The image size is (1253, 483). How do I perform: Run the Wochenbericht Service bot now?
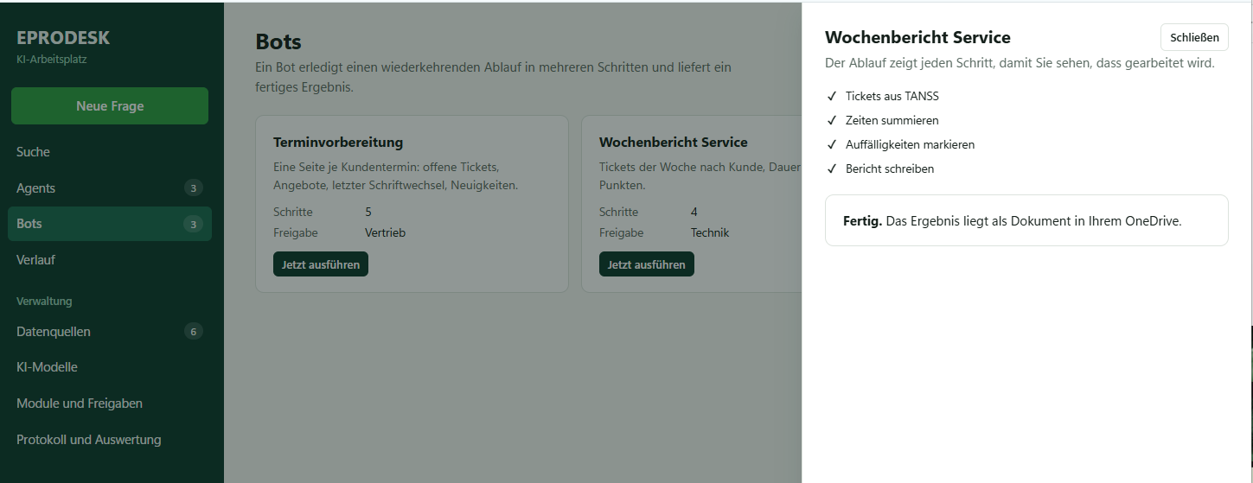pyautogui.click(x=647, y=264)
